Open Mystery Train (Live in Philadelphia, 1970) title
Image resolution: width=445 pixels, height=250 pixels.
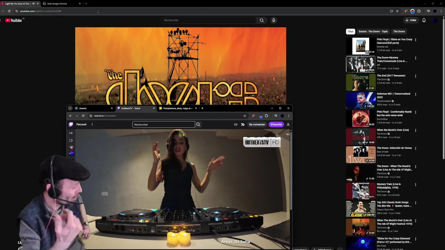[389, 186]
